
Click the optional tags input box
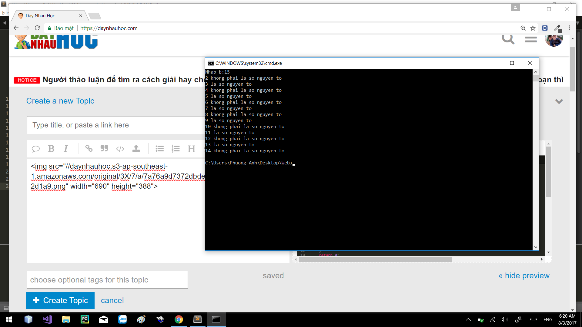(107, 280)
